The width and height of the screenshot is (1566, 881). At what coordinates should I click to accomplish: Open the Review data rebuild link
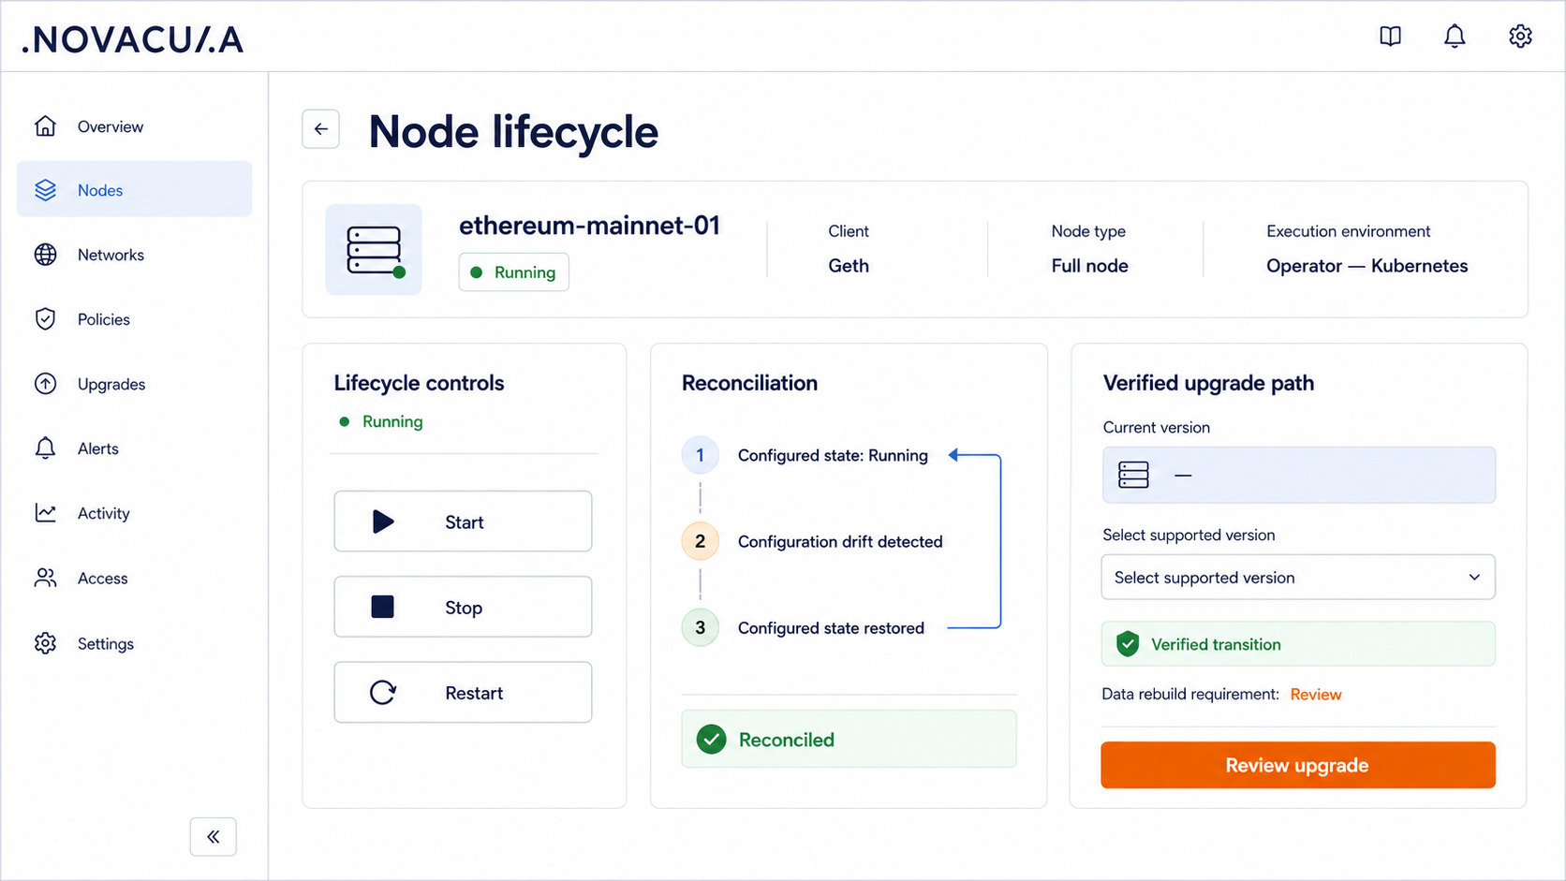pyautogui.click(x=1316, y=695)
